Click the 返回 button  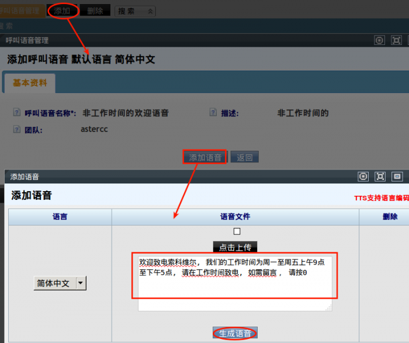(x=245, y=157)
